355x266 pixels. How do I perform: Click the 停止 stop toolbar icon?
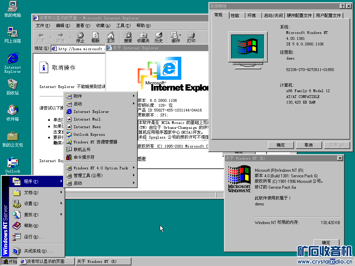pyautogui.click(x=80, y=37)
